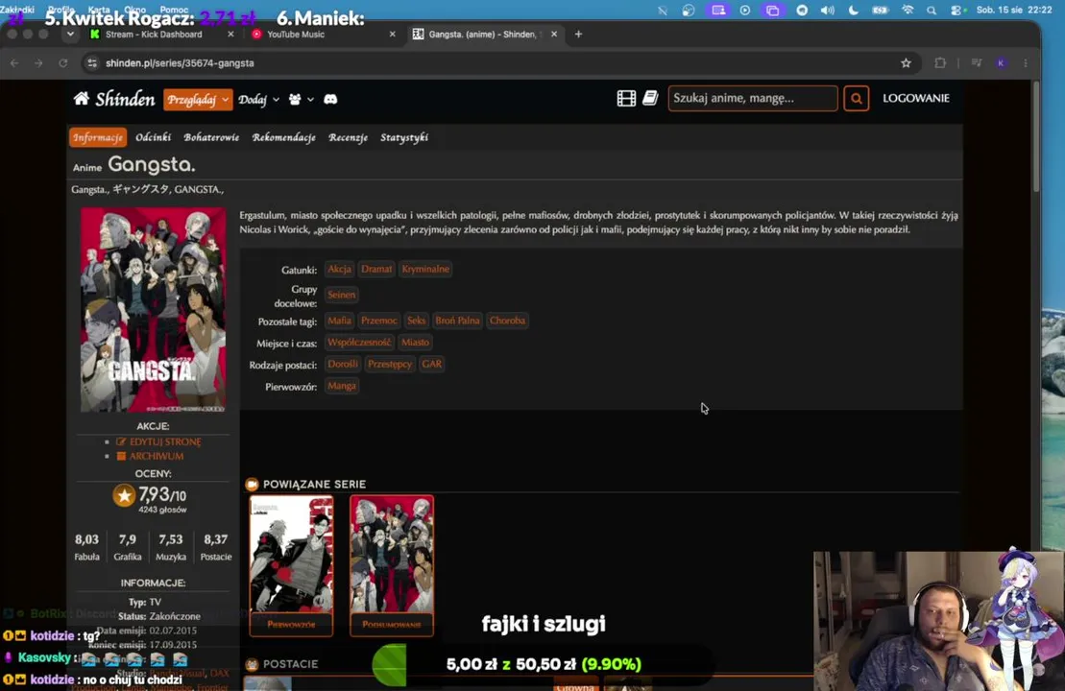
Task: Click the Współczesność tag
Action: 358,342
